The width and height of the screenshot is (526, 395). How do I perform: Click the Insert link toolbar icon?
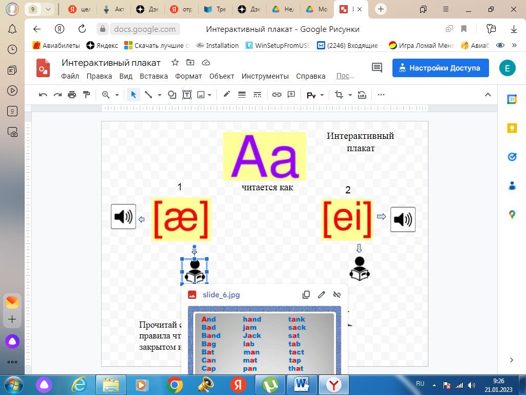pos(277,95)
